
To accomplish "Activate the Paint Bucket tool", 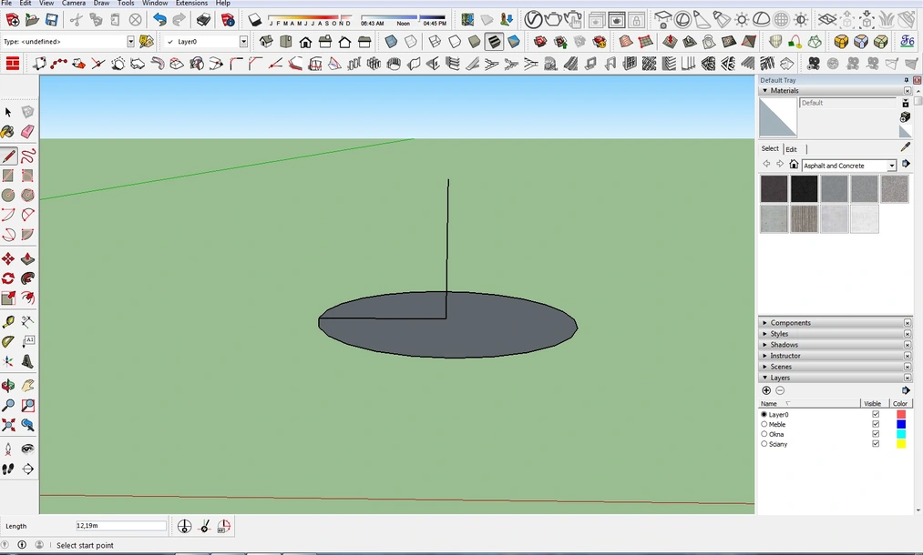I will 10,131.
